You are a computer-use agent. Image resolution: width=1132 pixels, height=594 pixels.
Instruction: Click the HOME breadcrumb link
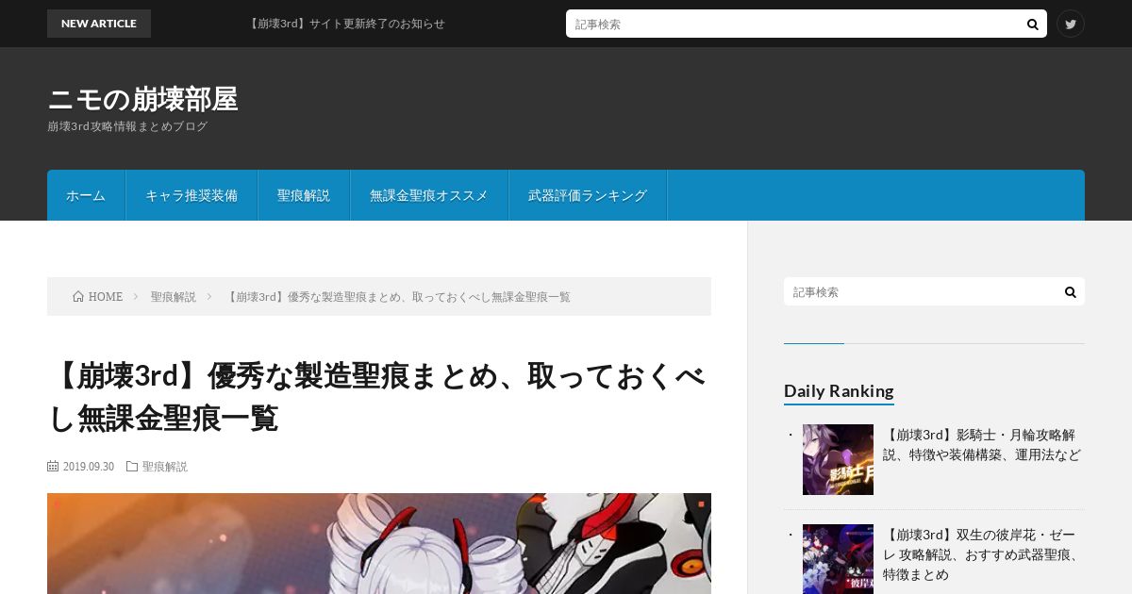click(x=106, y=297)
